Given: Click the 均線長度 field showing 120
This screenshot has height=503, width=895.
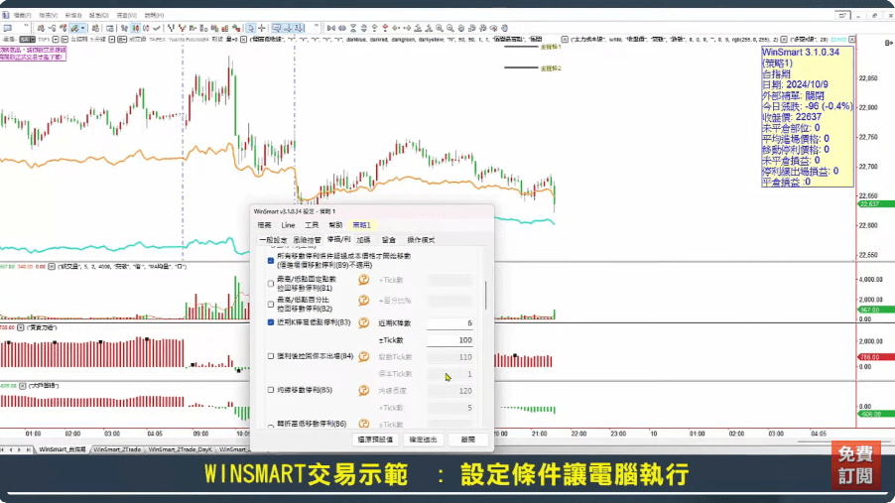Looking at the screenshot, I should 449,391.
